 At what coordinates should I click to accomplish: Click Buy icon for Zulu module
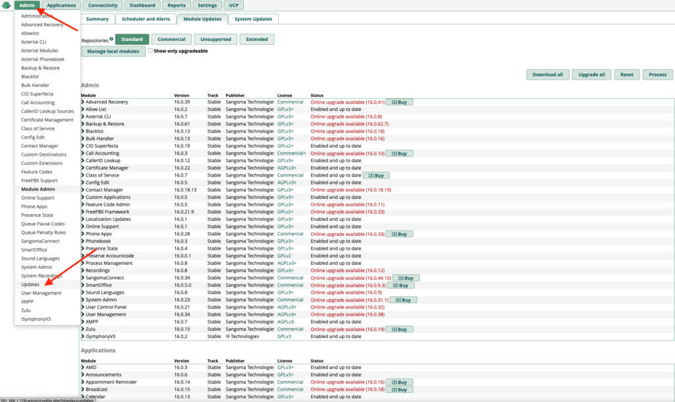[x=399, y=329]
